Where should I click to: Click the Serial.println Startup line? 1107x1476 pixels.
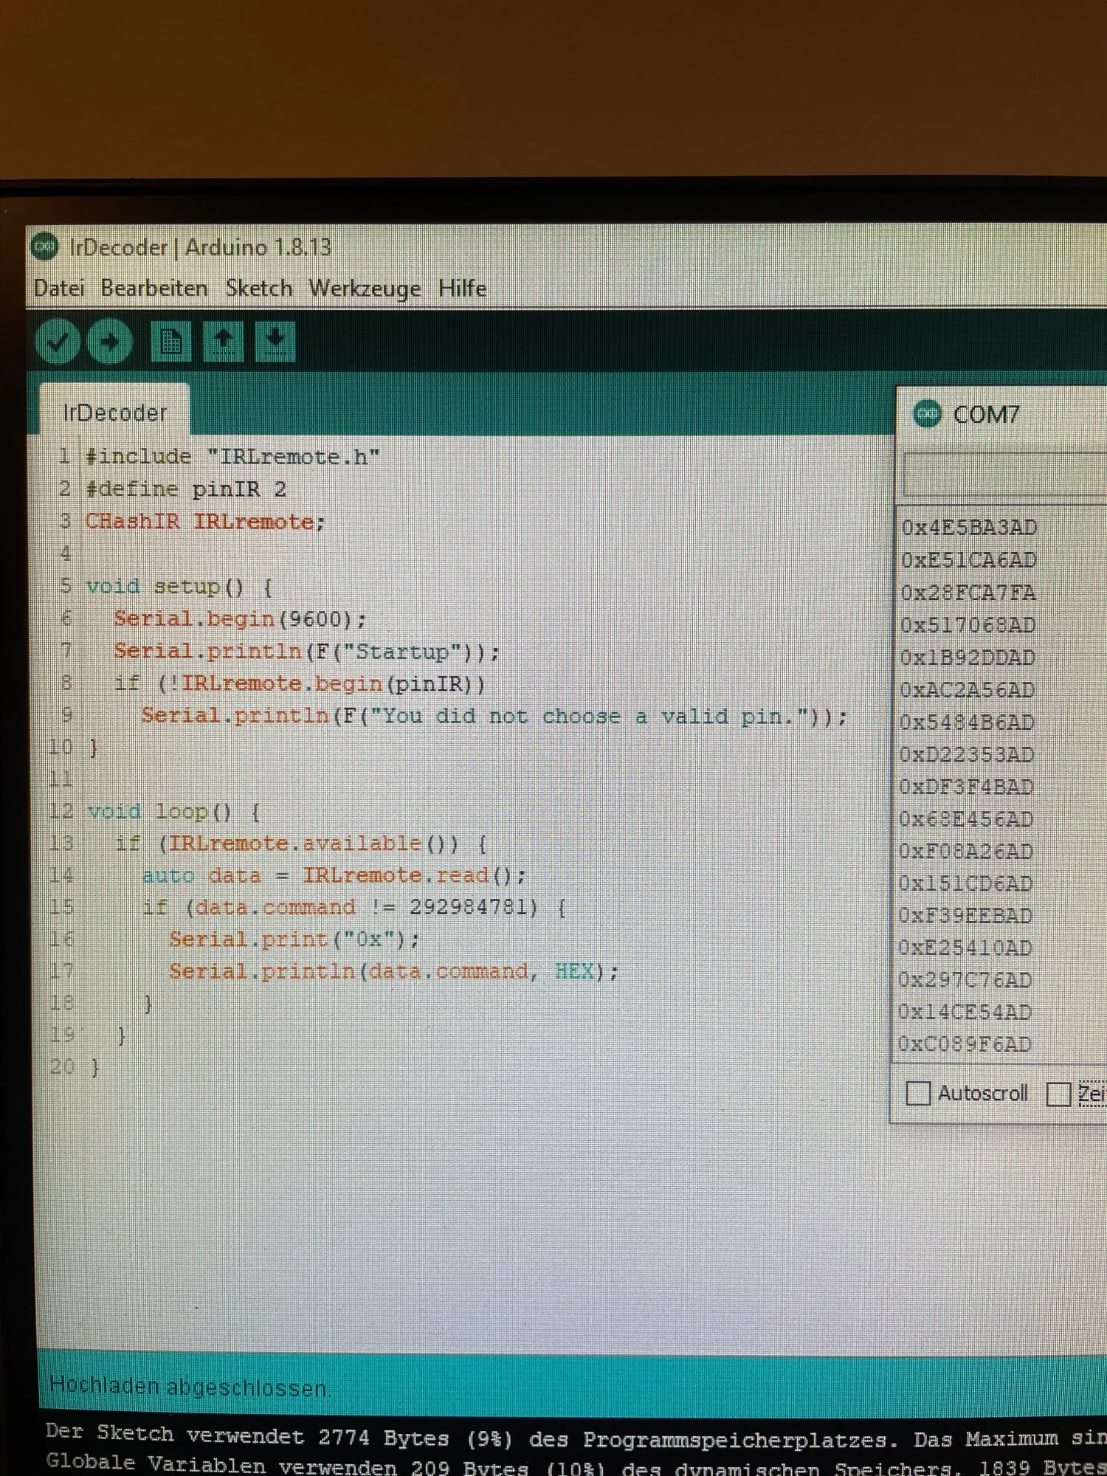pos(307,651)
